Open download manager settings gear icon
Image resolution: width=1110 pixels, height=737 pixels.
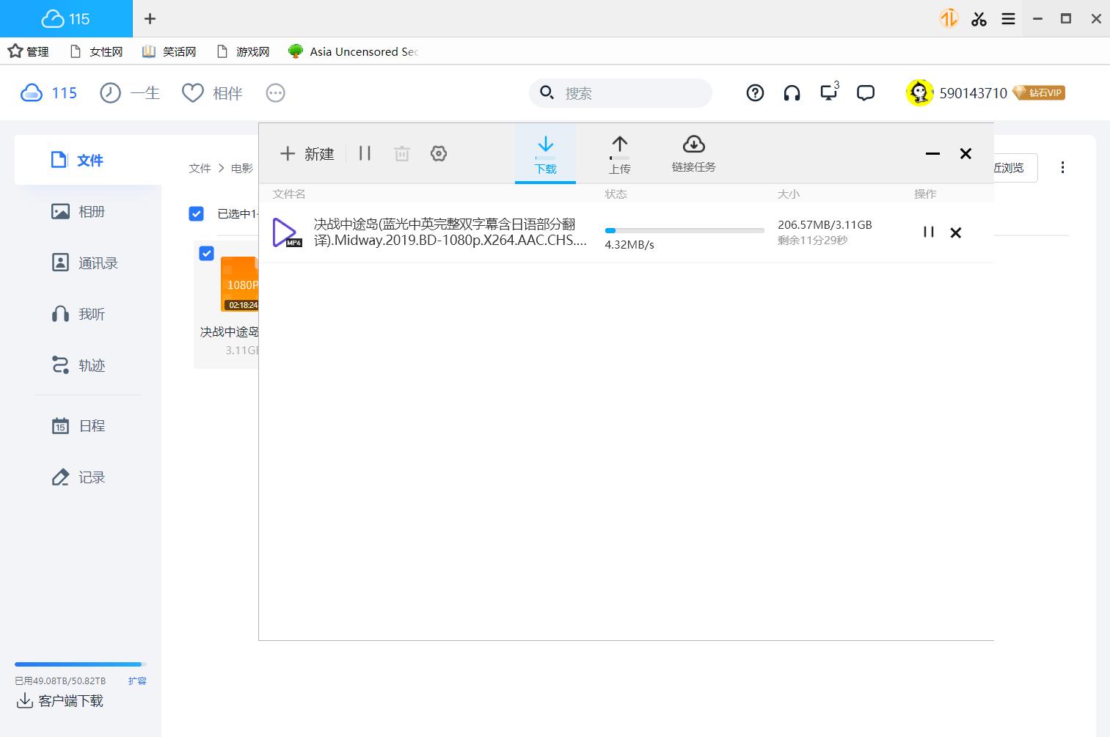click(x=439, y=153)
